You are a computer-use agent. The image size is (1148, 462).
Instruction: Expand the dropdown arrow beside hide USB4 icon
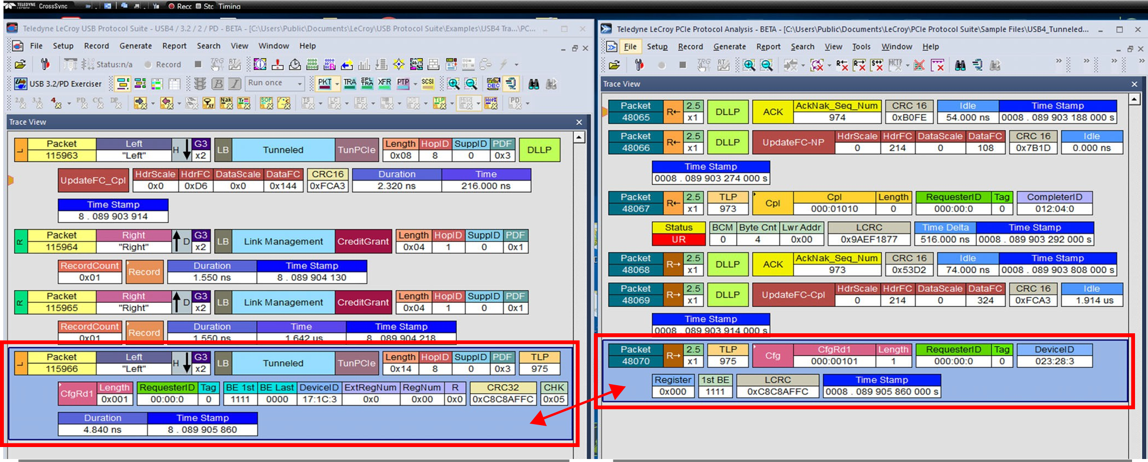click(x=69, y=104)
